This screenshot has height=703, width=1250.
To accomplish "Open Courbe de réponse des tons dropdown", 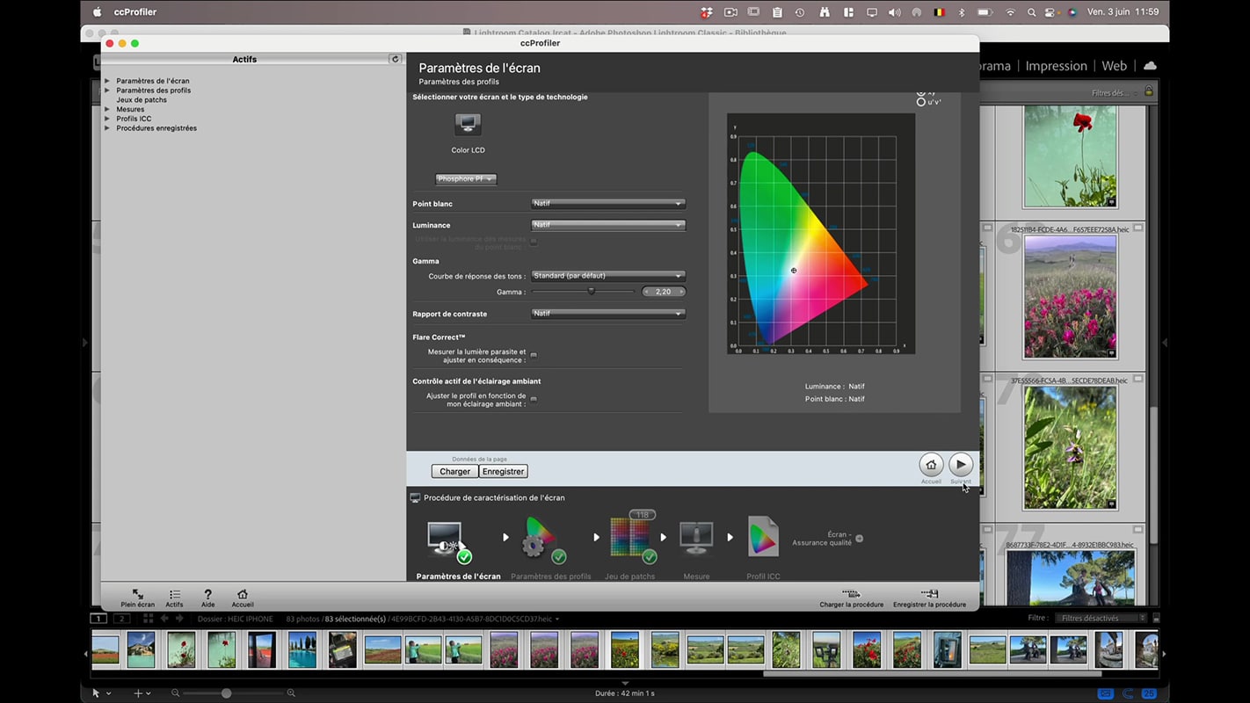I will [x=608, y=276].
